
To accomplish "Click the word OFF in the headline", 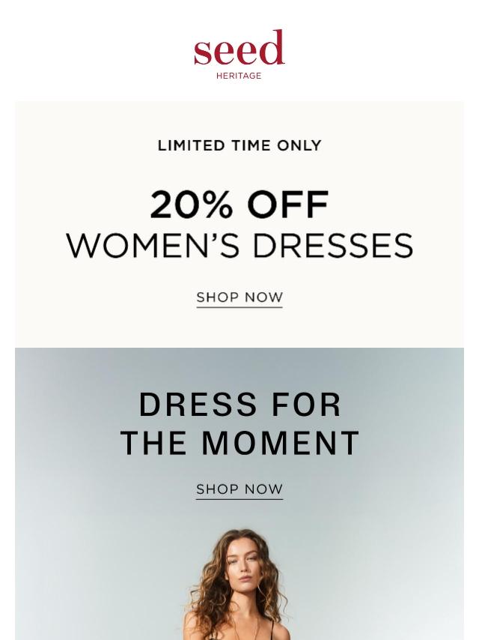I will [288, 205].
